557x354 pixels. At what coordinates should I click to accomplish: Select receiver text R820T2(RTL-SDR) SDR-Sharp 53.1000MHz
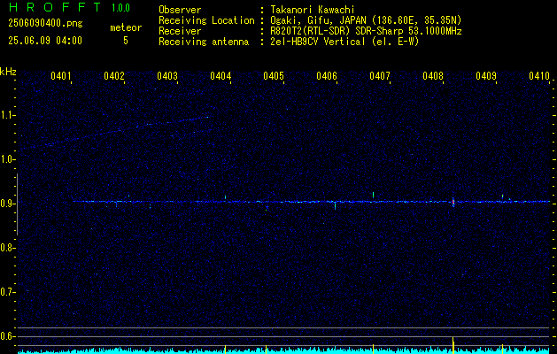click(366, 31)
